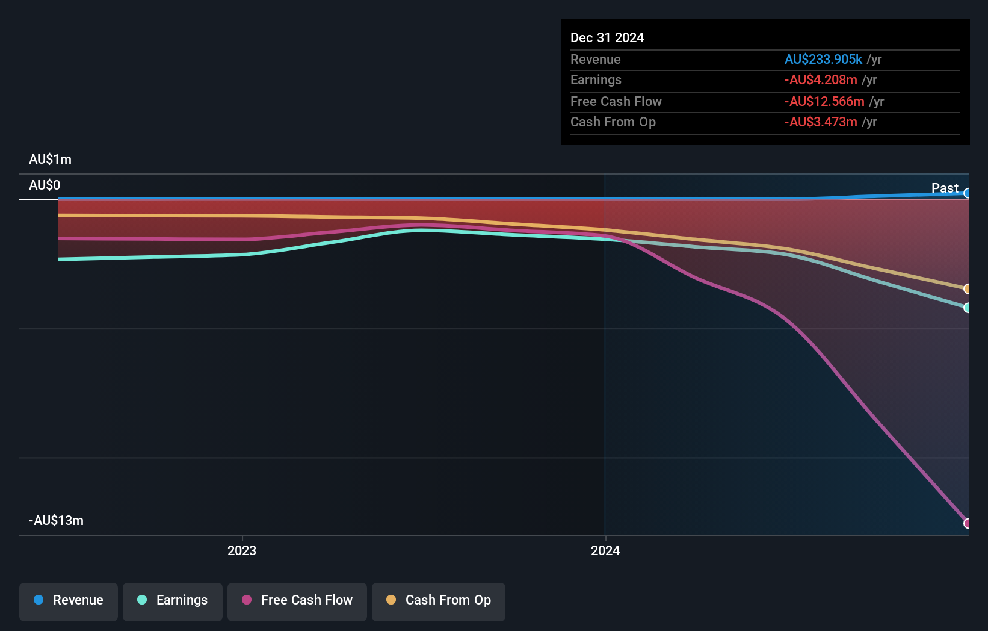The width and height of the screenshot is (988, 631).
Task: Click the magenta Free Cash Flow legend dot
Action: pyautogui.click(x=247, y=600)
